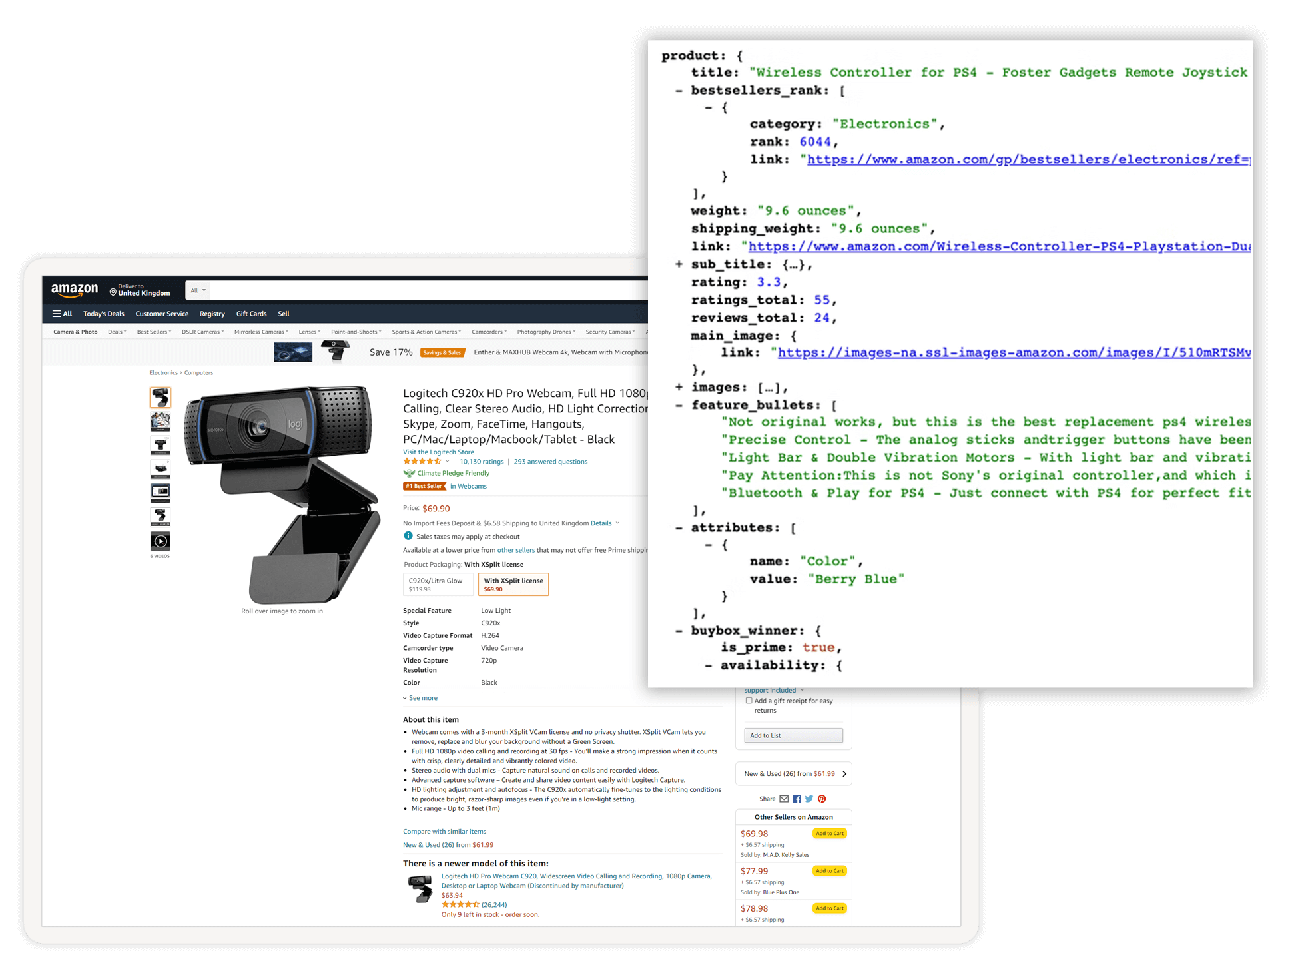The width and height of the screenshot is (1296, 967).
Task: Play the product videos thumbnail
Action: [x=160, y=541]
